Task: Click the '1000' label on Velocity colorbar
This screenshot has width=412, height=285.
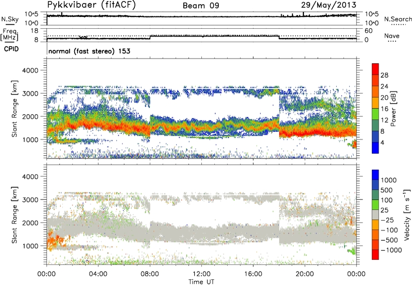Action: click(389, 180)
